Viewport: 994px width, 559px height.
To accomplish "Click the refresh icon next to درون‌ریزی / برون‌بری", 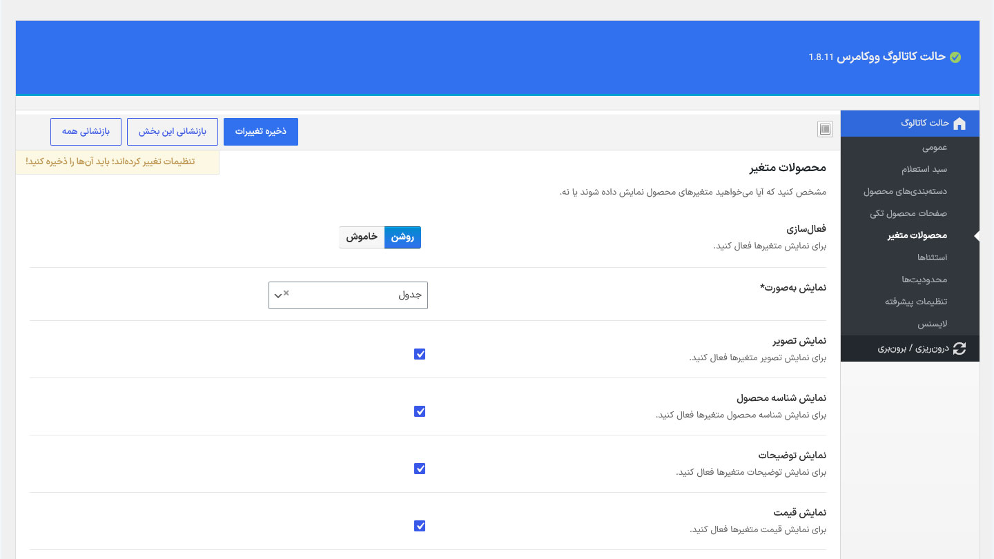I will [959, 349].
